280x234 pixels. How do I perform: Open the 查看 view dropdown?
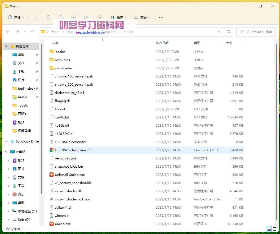pyautogui.click(x=142, y=17)
